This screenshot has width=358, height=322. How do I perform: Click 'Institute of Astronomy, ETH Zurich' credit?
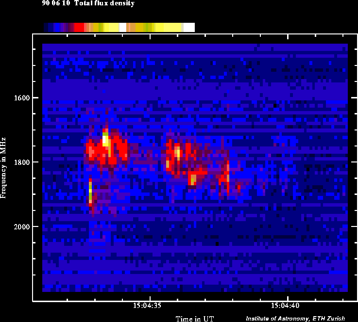[295, 319]
